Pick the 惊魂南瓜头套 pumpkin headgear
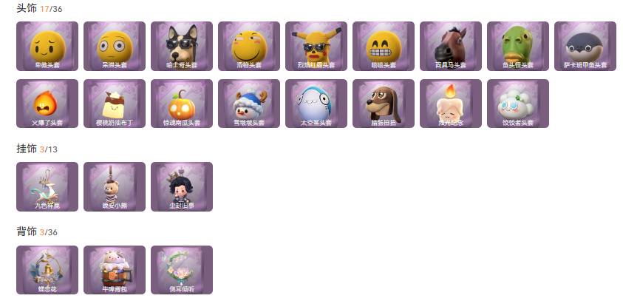The width and height of the screenshot is (623, 304). (182, 104)
